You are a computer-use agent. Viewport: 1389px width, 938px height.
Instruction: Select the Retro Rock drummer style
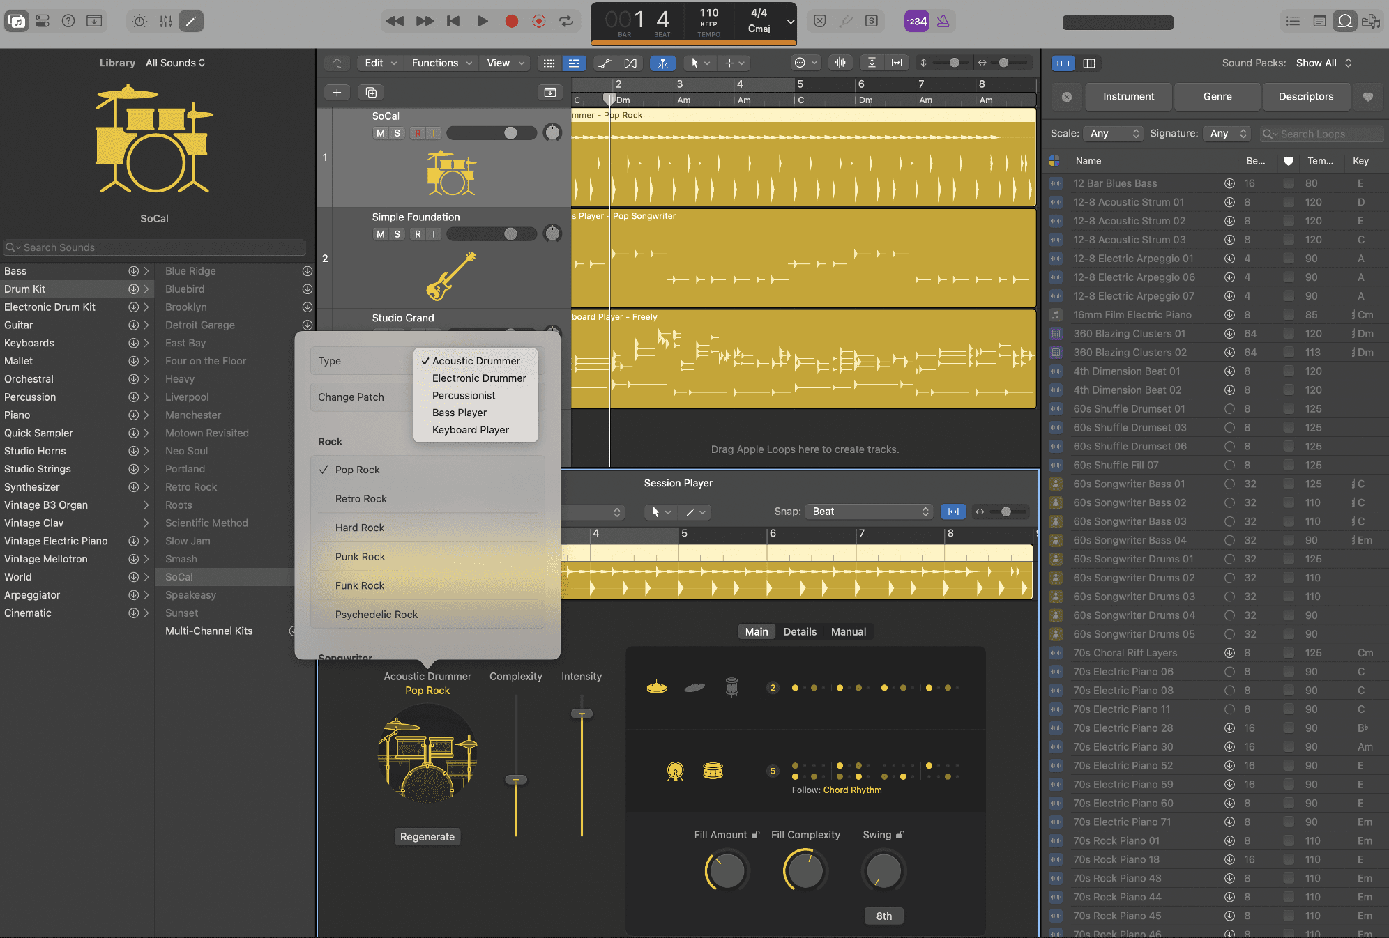[x=428, y=499]
